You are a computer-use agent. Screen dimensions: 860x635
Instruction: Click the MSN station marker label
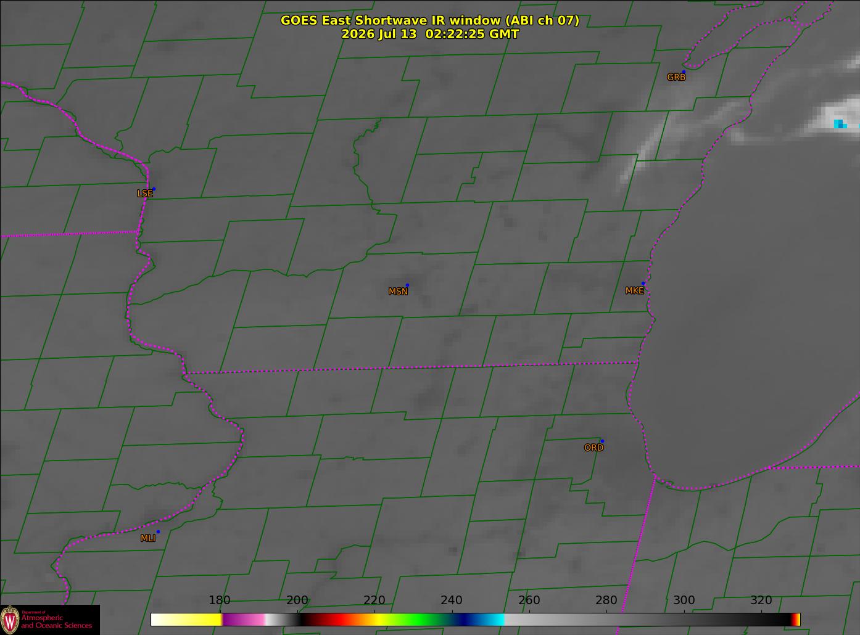(398, 292)
